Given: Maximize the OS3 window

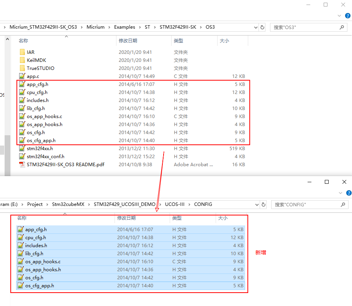Looking at the screenshot, I should click(326, 5).
